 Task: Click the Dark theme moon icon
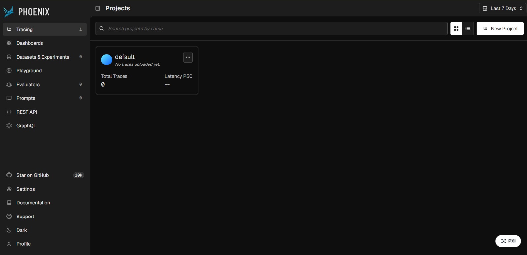point(9,230)
